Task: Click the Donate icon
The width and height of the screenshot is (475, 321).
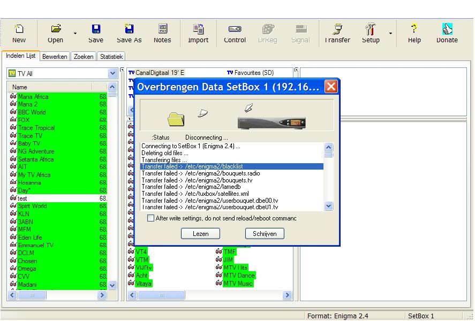Action: click(x=447, y=29)
